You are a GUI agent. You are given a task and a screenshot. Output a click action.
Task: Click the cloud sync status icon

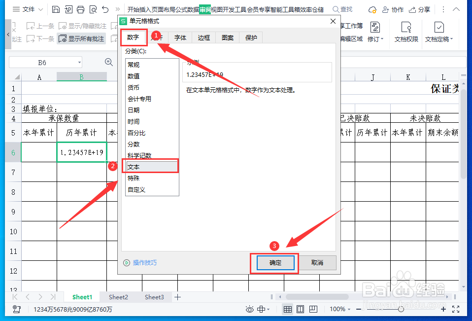point(372,9)
